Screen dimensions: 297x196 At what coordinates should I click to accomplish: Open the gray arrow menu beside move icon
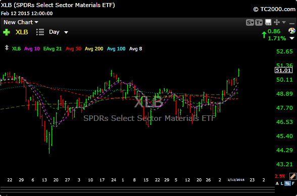point(284,22)
